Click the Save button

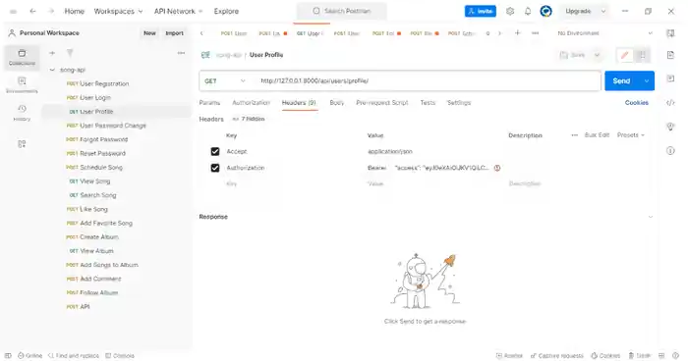[x=573, y=55]
